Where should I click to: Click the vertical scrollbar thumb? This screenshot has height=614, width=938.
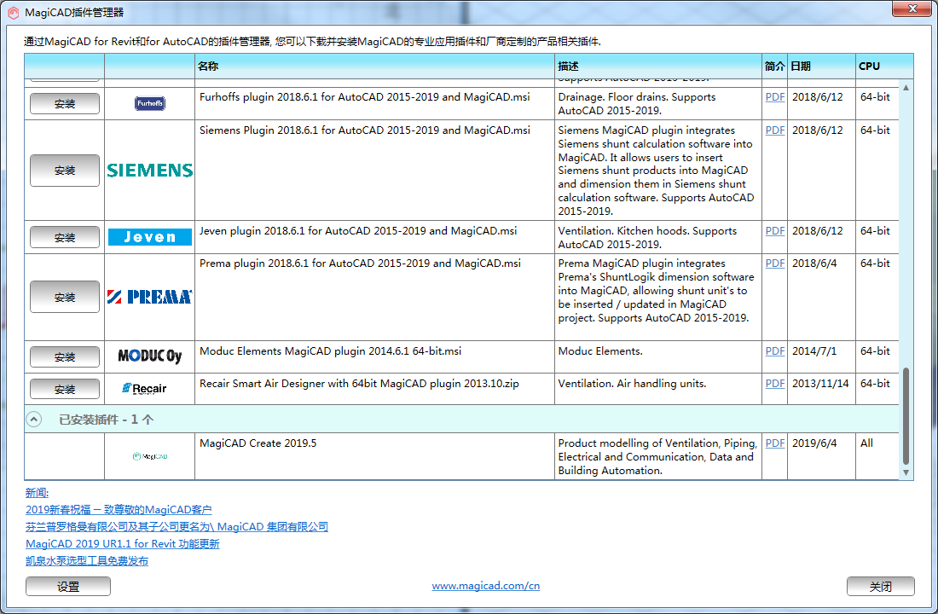[x=906, y=416]
